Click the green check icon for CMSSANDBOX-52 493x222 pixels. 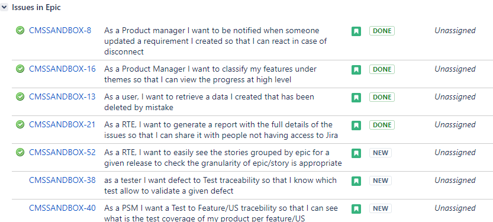click(20, 153)
